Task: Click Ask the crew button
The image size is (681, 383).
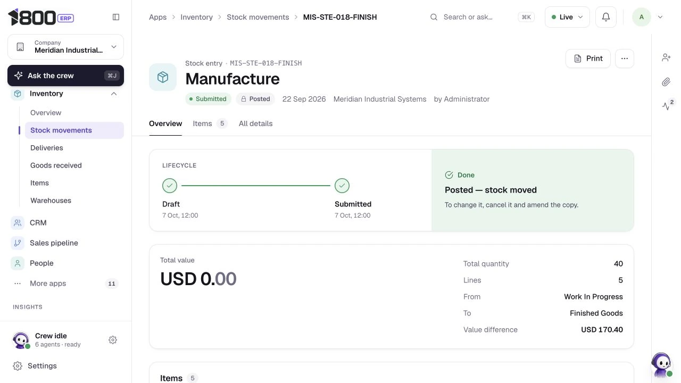Action: 66,76
